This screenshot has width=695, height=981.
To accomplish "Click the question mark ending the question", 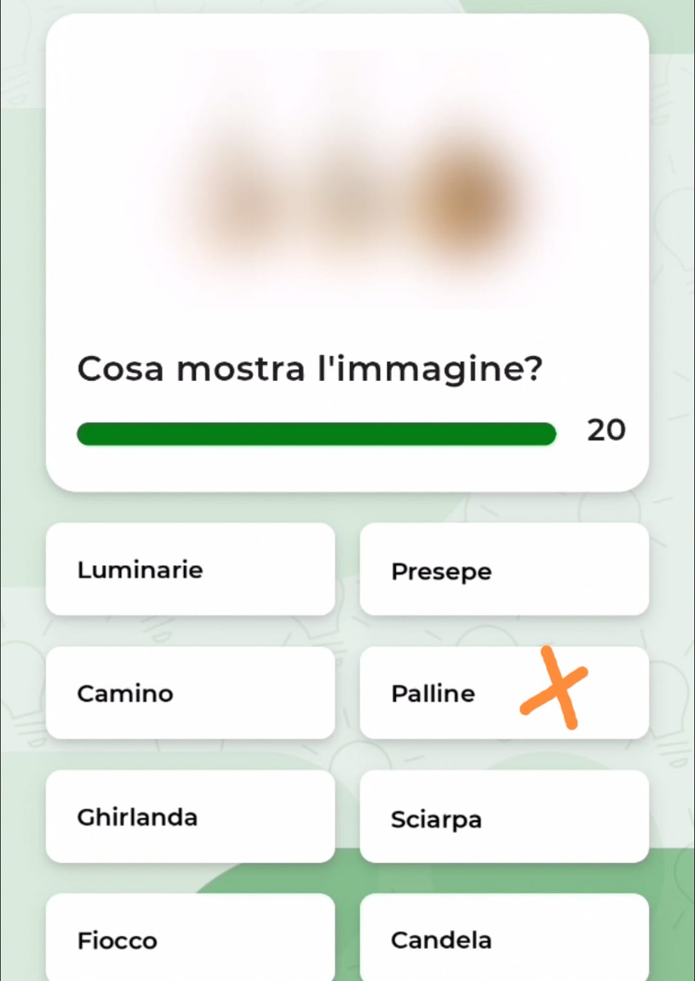I will point(533,368).
